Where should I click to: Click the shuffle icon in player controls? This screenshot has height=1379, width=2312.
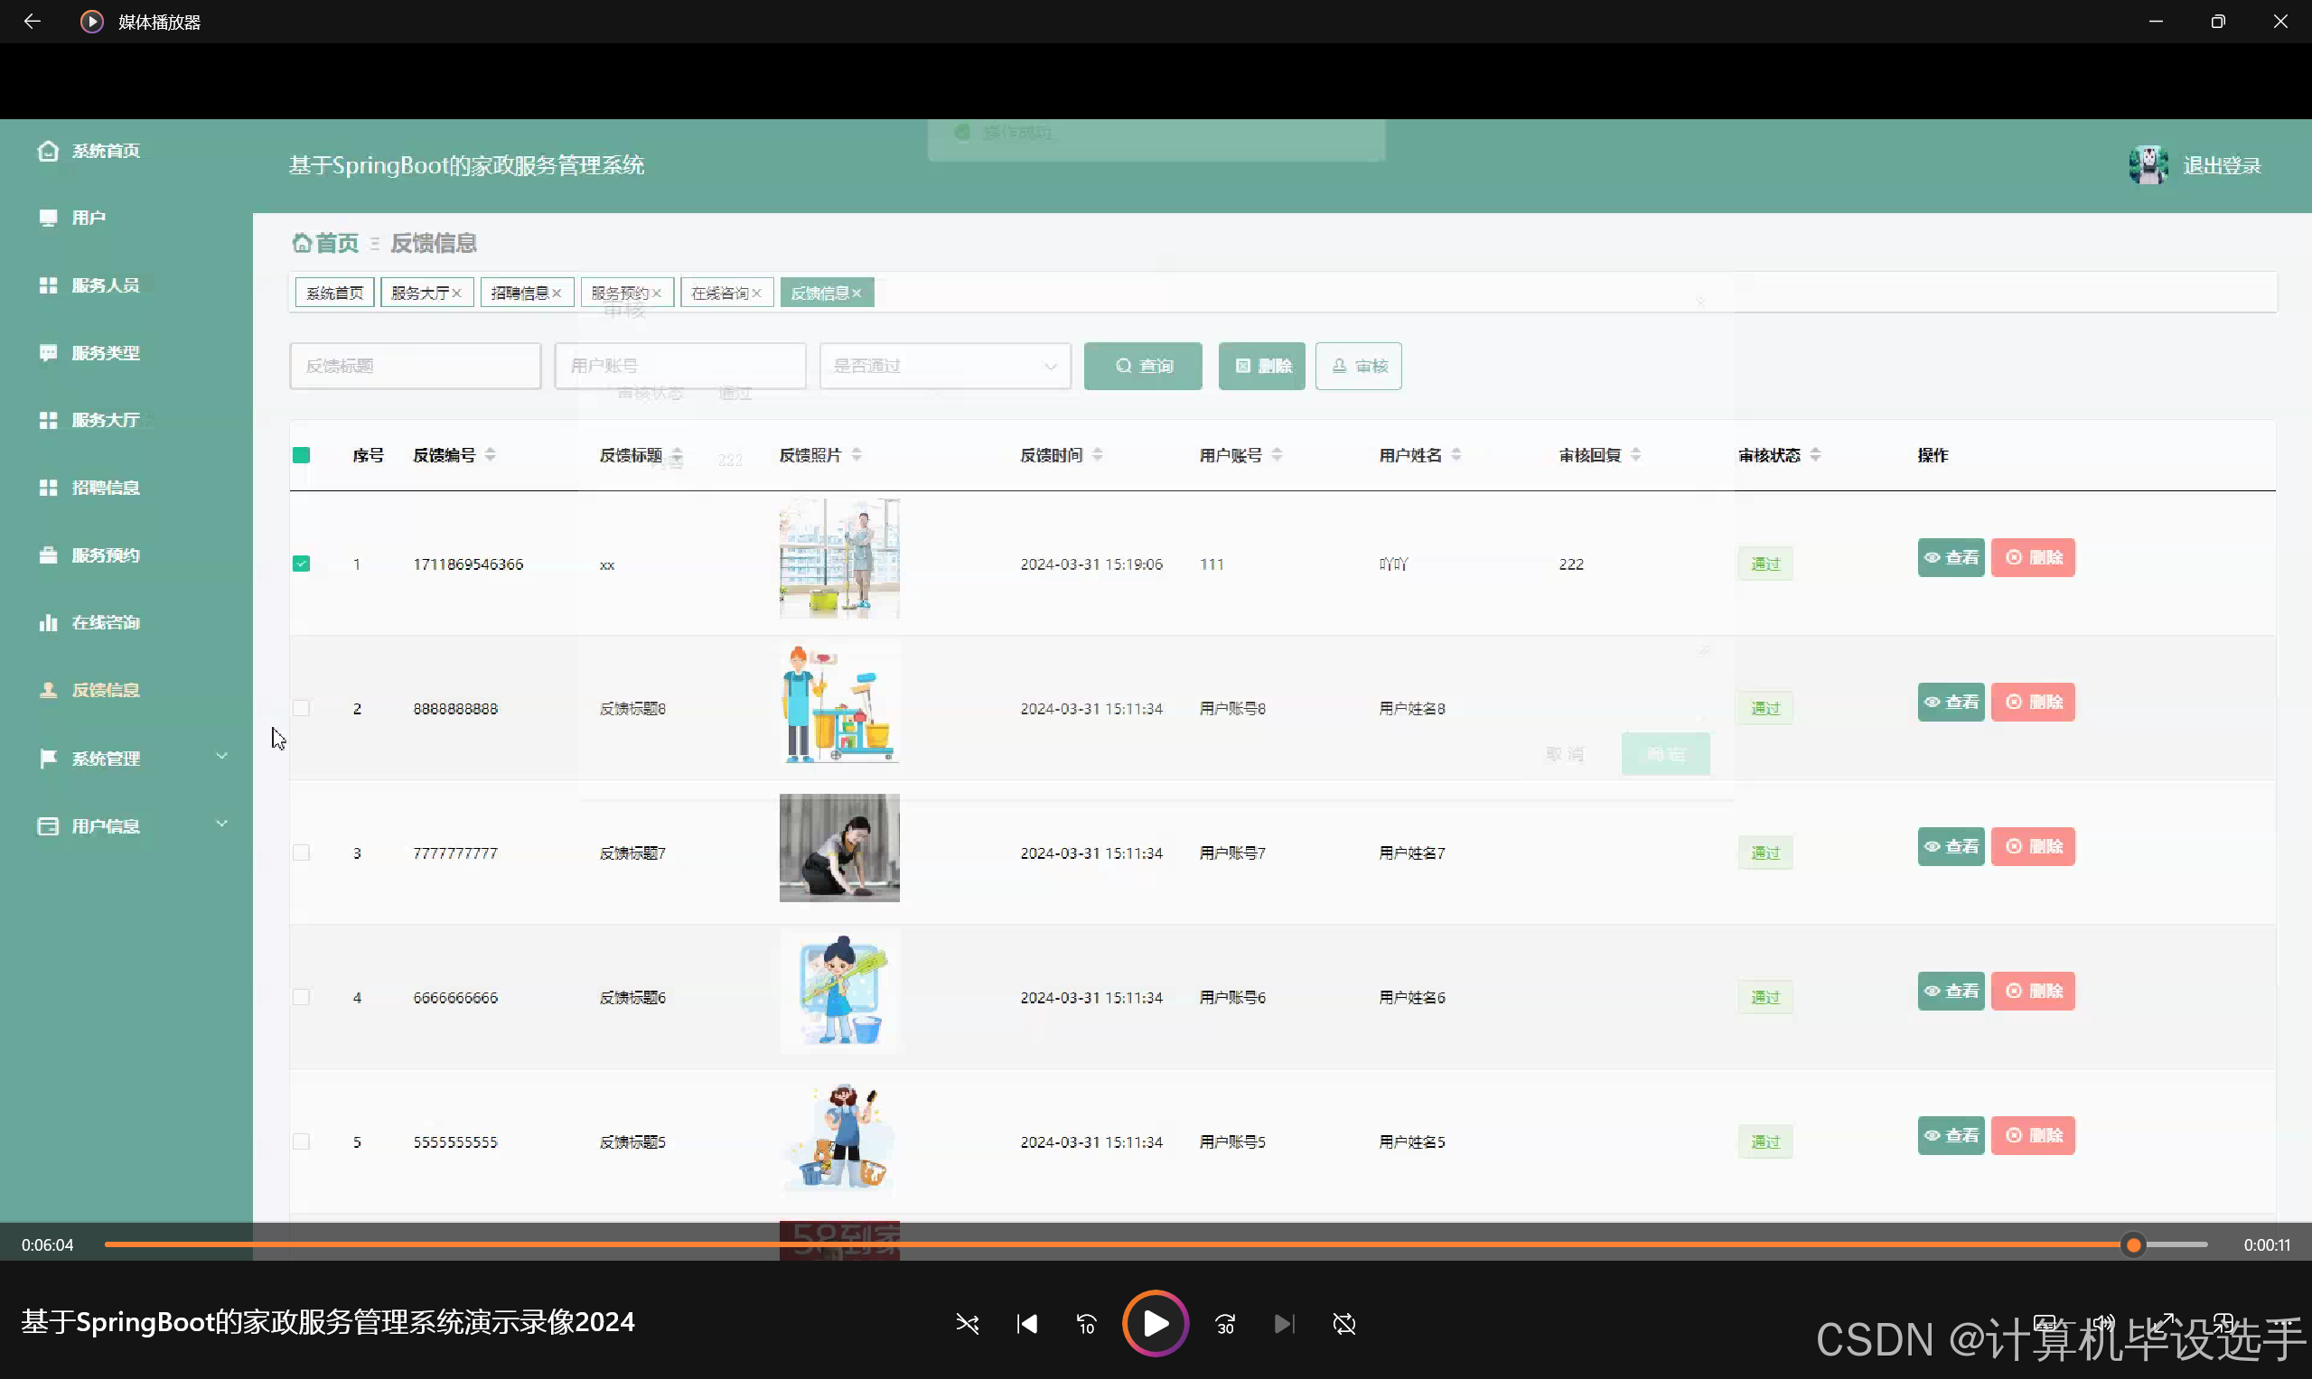[x=967, y=1323]
